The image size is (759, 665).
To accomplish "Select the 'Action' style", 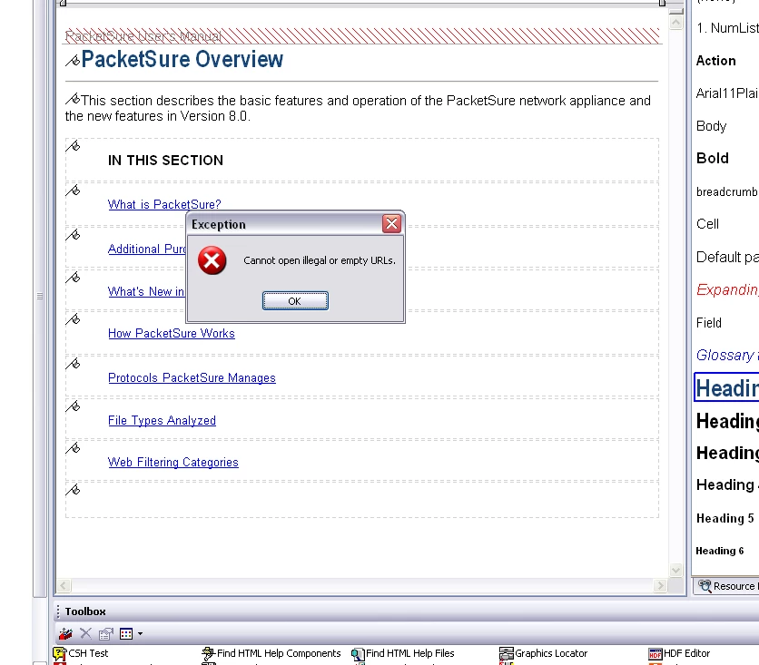I will coord(716,61).
